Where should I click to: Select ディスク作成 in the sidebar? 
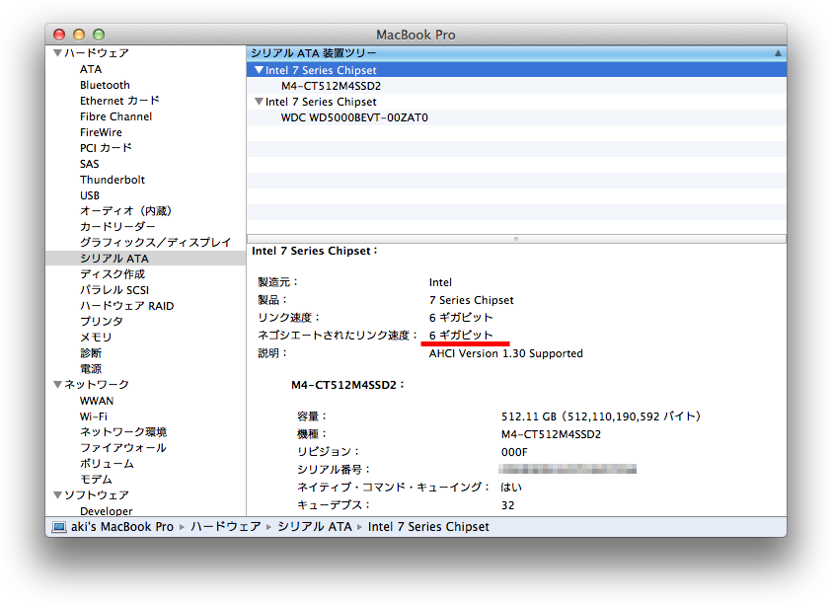[113, 273]
